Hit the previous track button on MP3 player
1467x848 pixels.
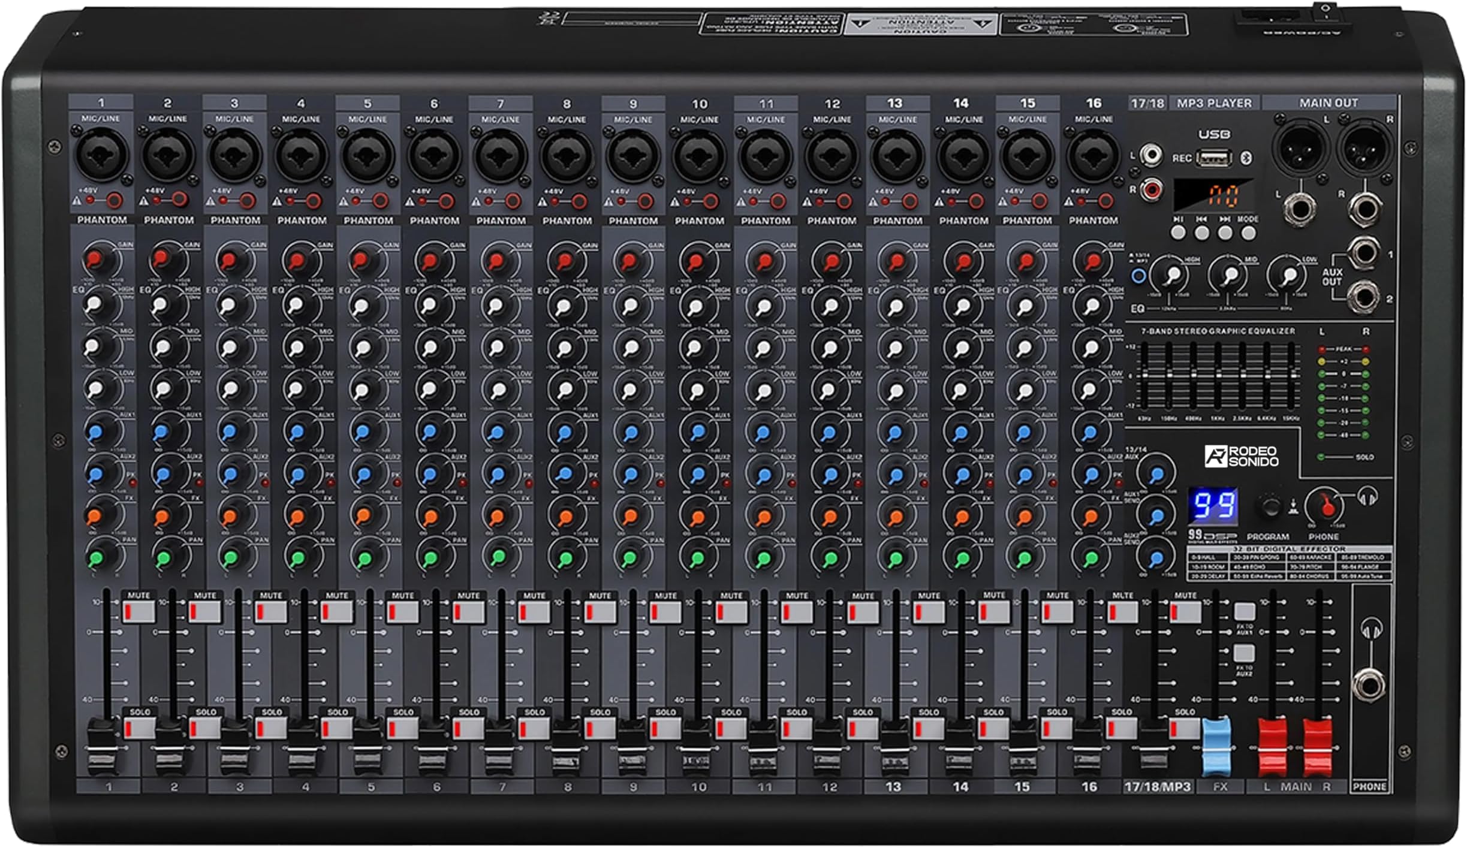click(x=1202, y=233)
